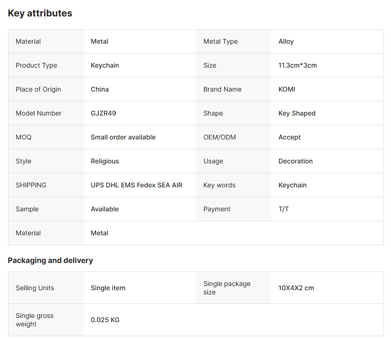Select the Brand Name value KOMI
Viewport: 391px width, 340px height.
[287, 89]
